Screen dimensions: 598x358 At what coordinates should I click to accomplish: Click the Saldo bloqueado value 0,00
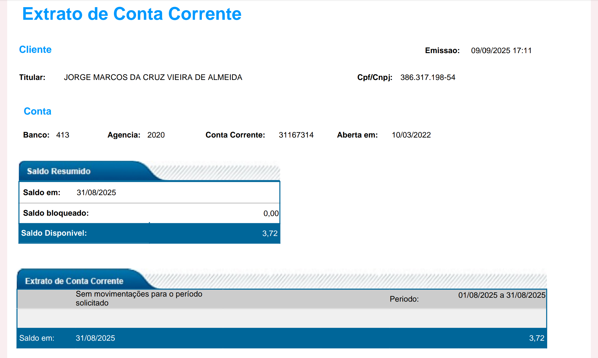[271, 213]
